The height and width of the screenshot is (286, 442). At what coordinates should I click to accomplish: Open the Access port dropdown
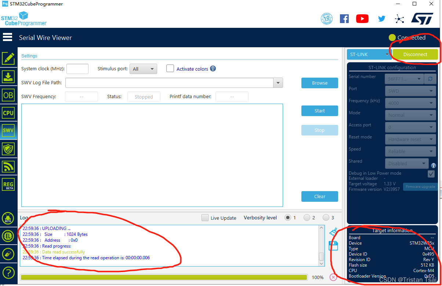(410, 127)
